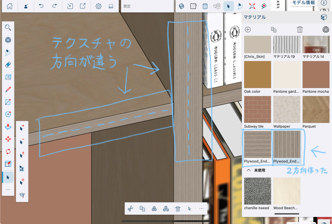The width and height of the screenshot is (332, 224).
Task: Duplicate material with the panel copy icon
Action: click(274, 30)
